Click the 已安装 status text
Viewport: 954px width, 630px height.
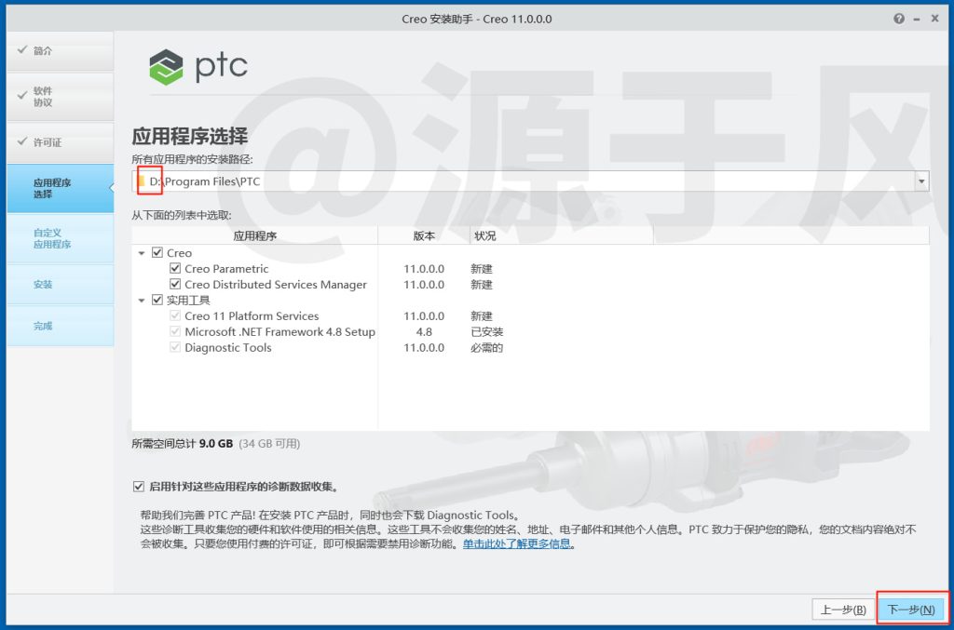(486, 331)
